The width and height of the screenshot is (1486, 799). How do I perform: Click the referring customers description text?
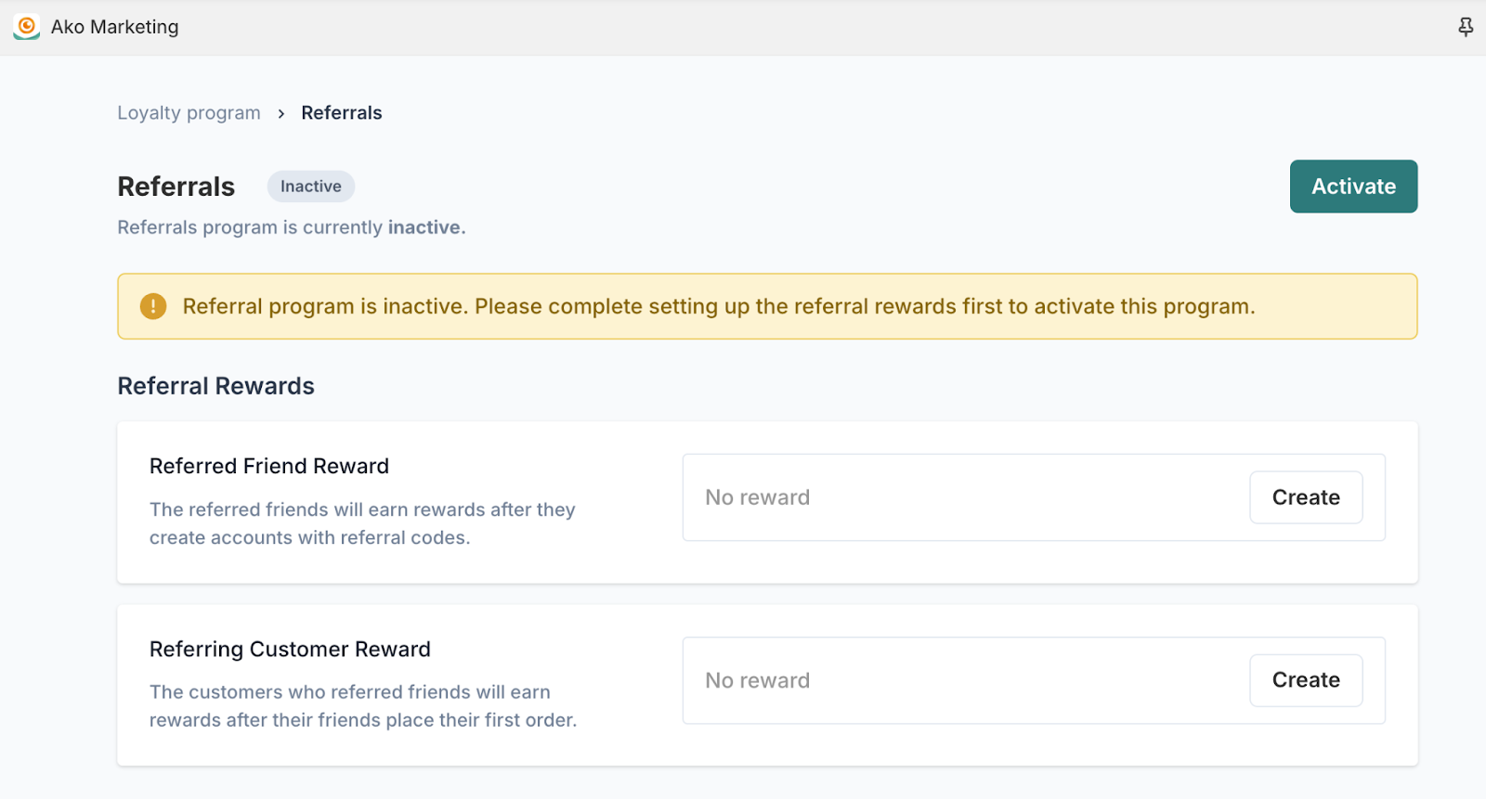(363, 706)
